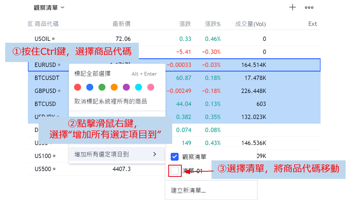Select the USOIL symbol row
349x200 pixels.
tap(174, 39)
